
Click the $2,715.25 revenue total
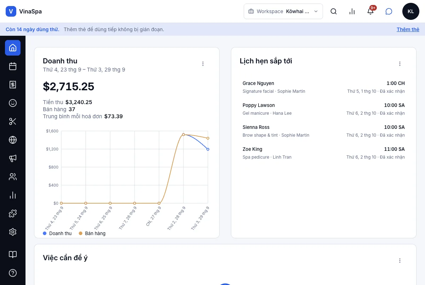click(x=69, y=86)
